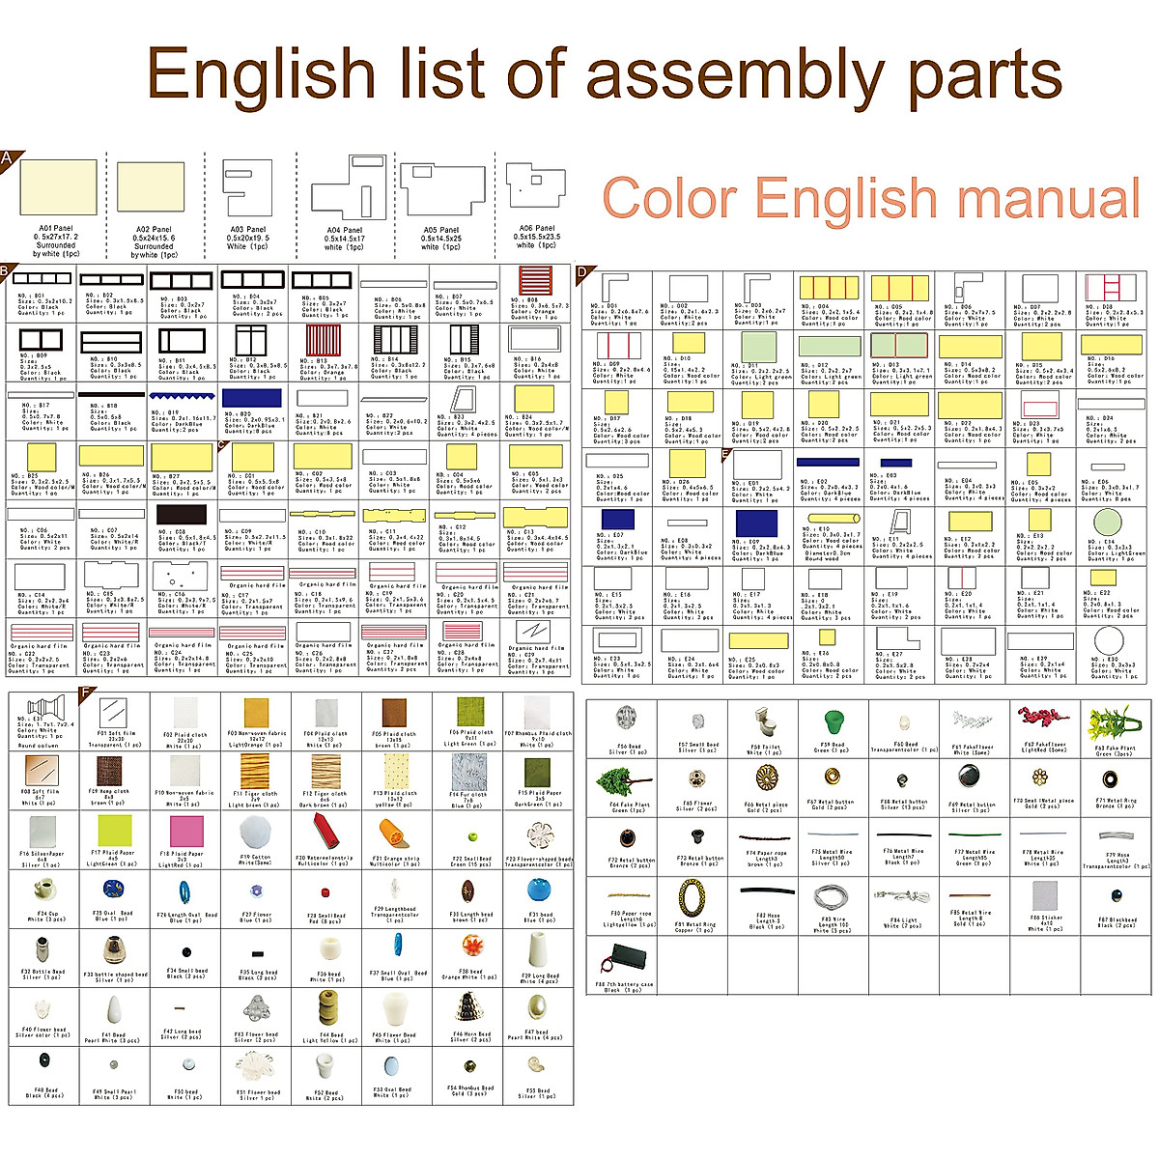Click the 'Color English manual' heading
The height and width of the screenshot is (1159, 1159).
[870, 198]
